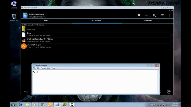The width and height of the screenshot is (191, 107).
Task: Switch to BlueStacks taskbar icon
Action: pyautogui.click(x=64, y=105)
